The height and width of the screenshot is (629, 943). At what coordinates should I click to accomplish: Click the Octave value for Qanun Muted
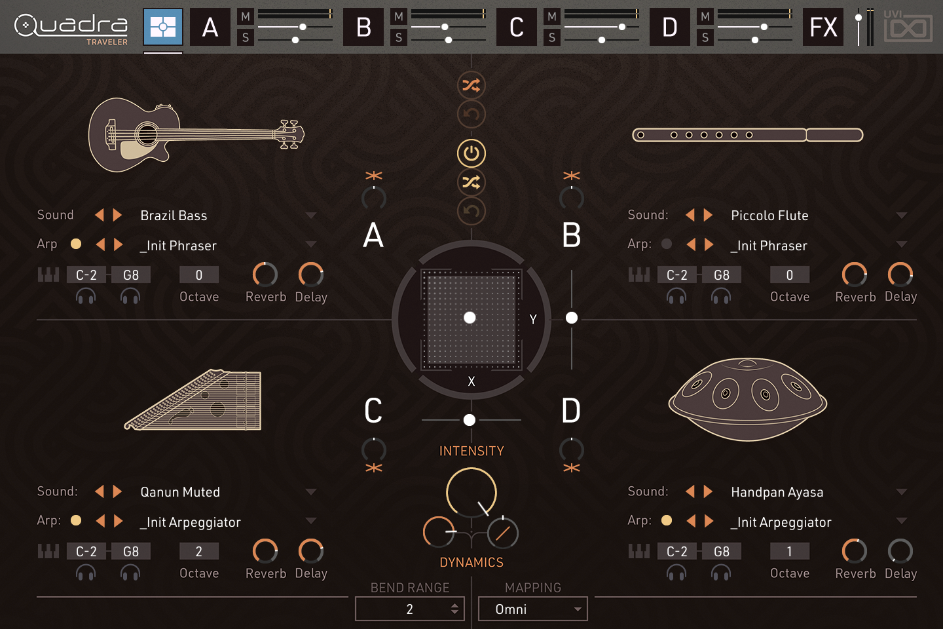[x=199, y=552]
